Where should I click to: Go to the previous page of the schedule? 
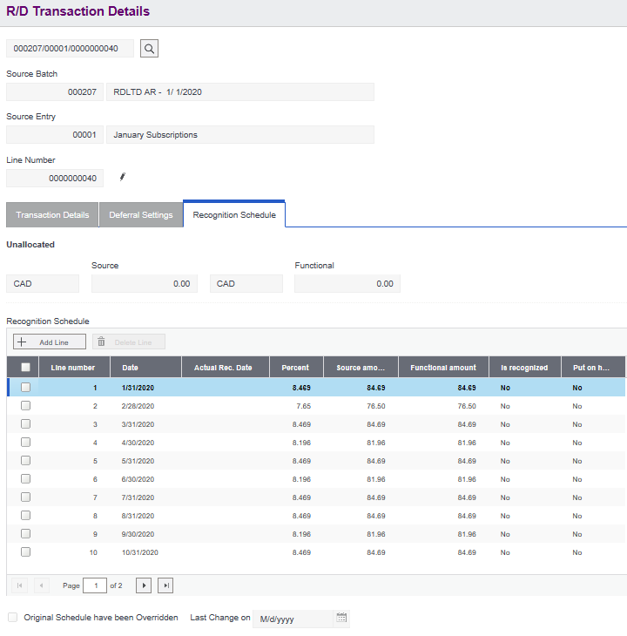[x=40, y=585]
